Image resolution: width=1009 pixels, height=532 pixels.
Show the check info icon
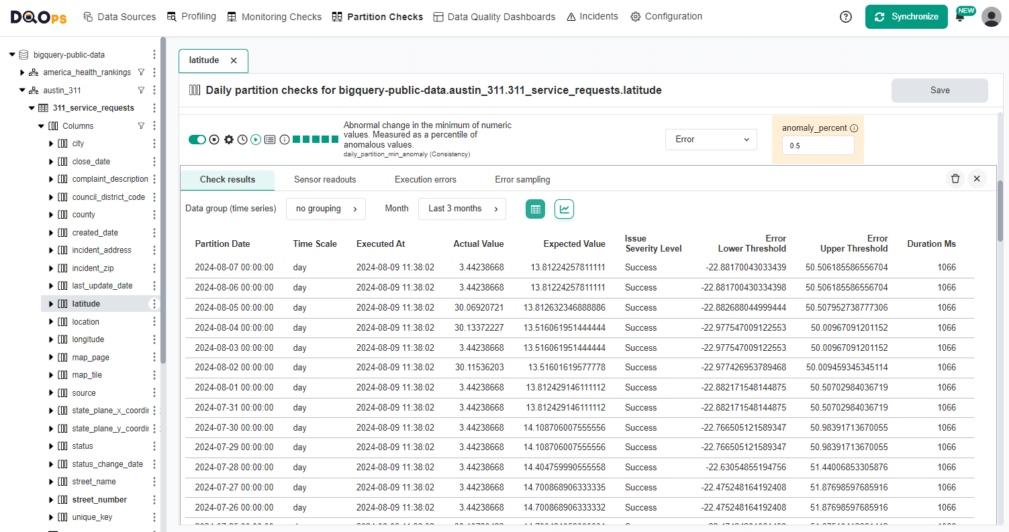point(285,140)
